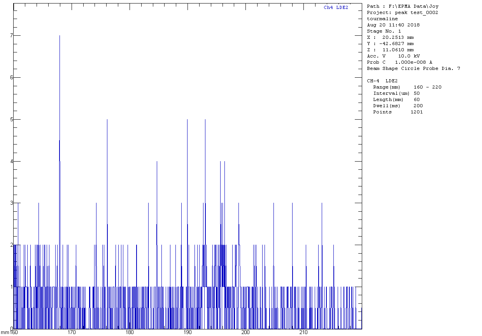Image resolution: width=482 pixels, height=336 pixels.
Task: Click the Points 1201 parameter line
Action: tap(398, 112)
